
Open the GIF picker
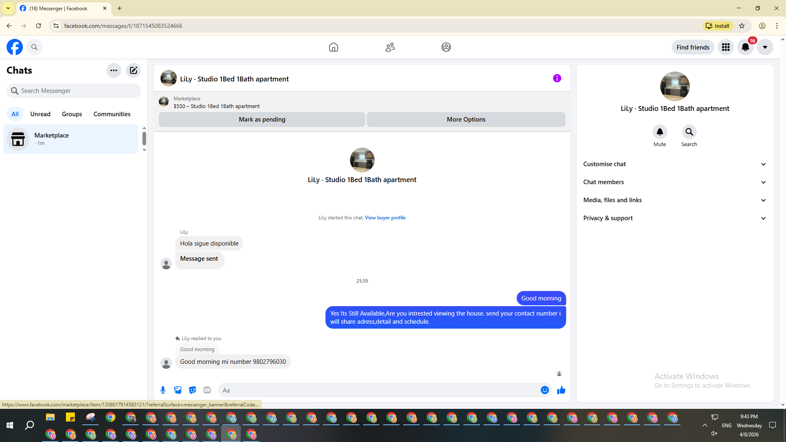207,390
